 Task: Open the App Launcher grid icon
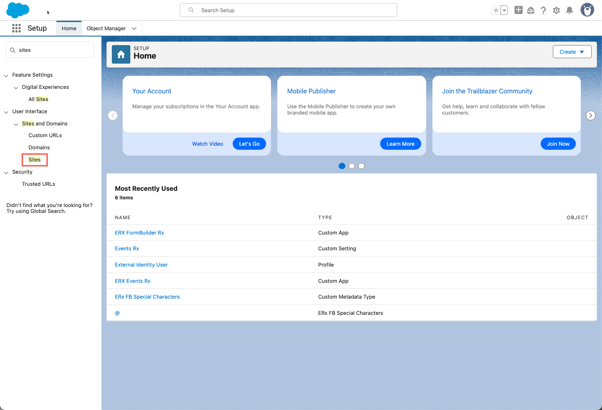pos(17,28)
